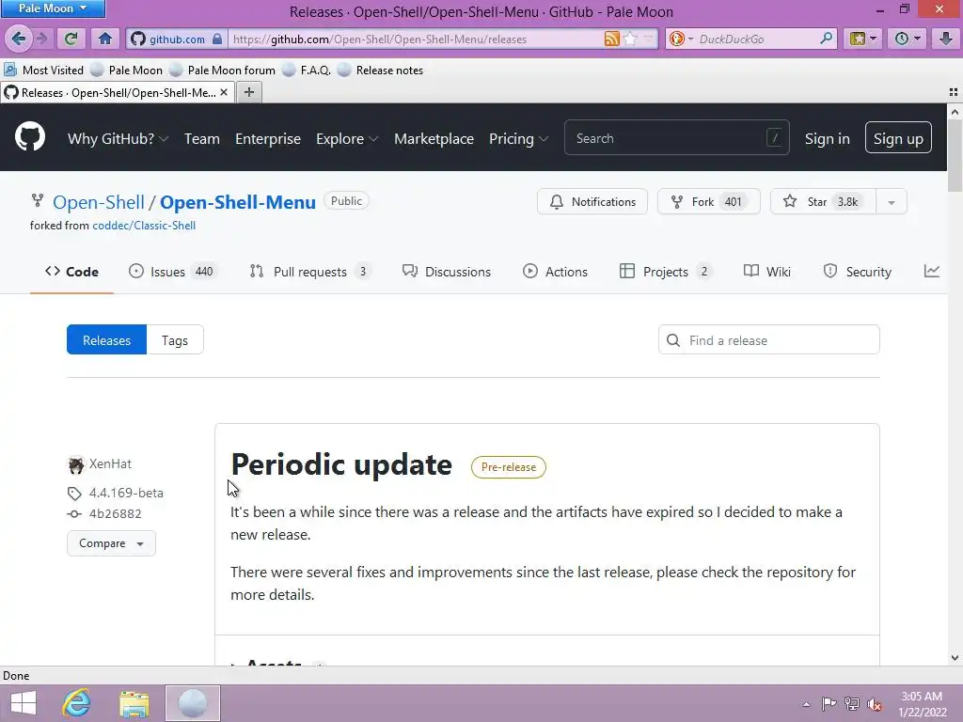Viewport: 963px width, 722px height.
Task: Click the Sign up button
Action: click(898, 138)
